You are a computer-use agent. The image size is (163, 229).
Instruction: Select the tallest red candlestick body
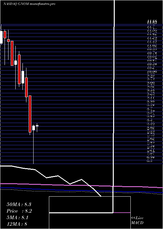(x=30, y=114)
